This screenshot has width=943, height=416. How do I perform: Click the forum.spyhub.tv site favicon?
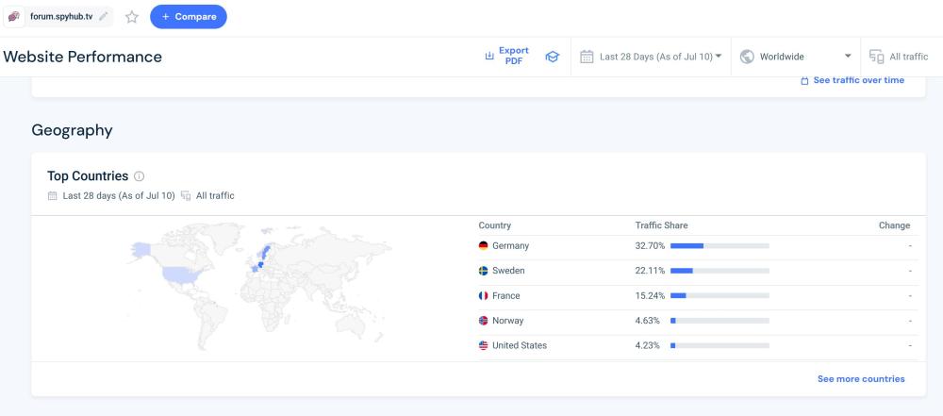point(14,17)
